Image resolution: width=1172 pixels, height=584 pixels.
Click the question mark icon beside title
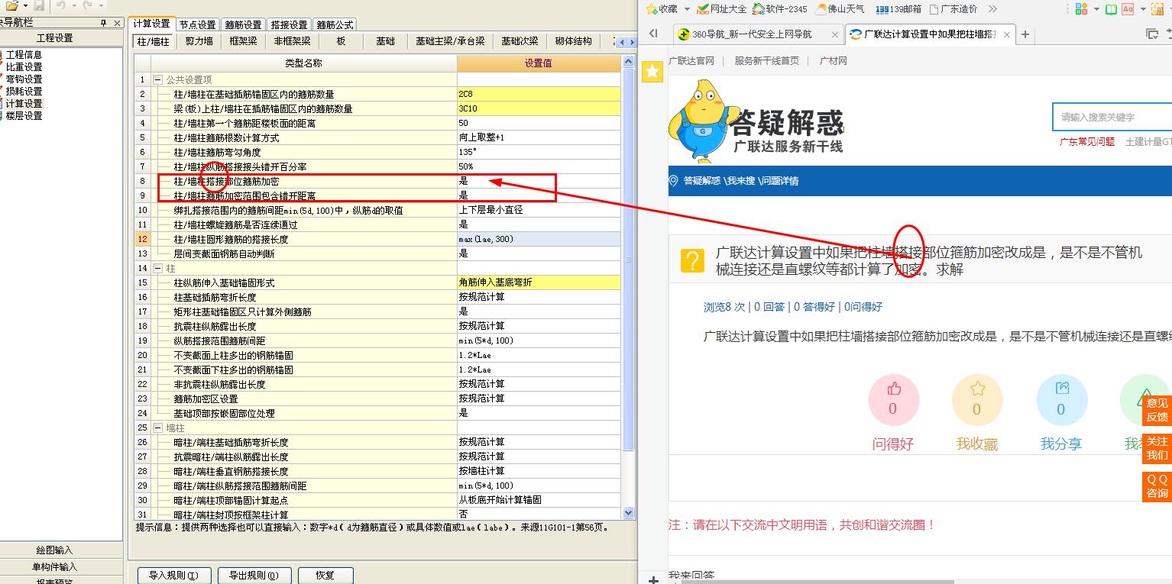click(x=692, y=260)
